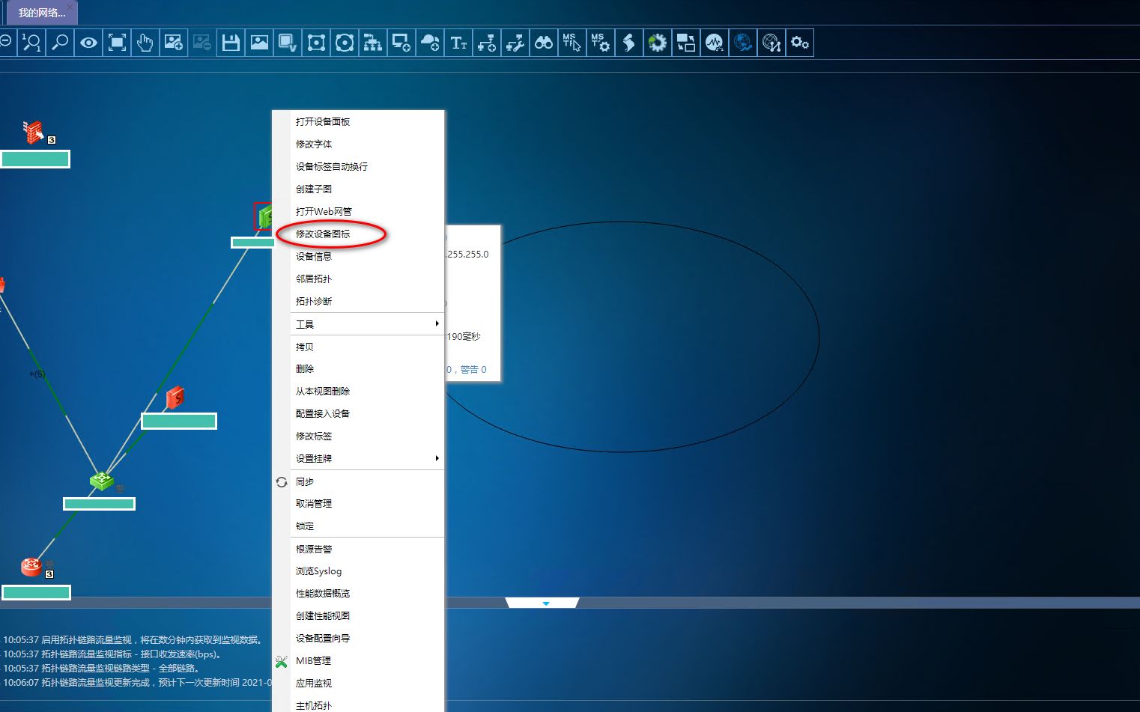Click the blue globe chart icon
The image size is (1140, 712).
743,43
